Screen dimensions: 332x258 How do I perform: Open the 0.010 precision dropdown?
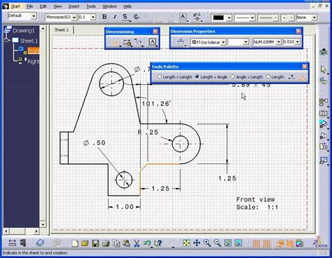pyautogui.click(x=298, y=42)
